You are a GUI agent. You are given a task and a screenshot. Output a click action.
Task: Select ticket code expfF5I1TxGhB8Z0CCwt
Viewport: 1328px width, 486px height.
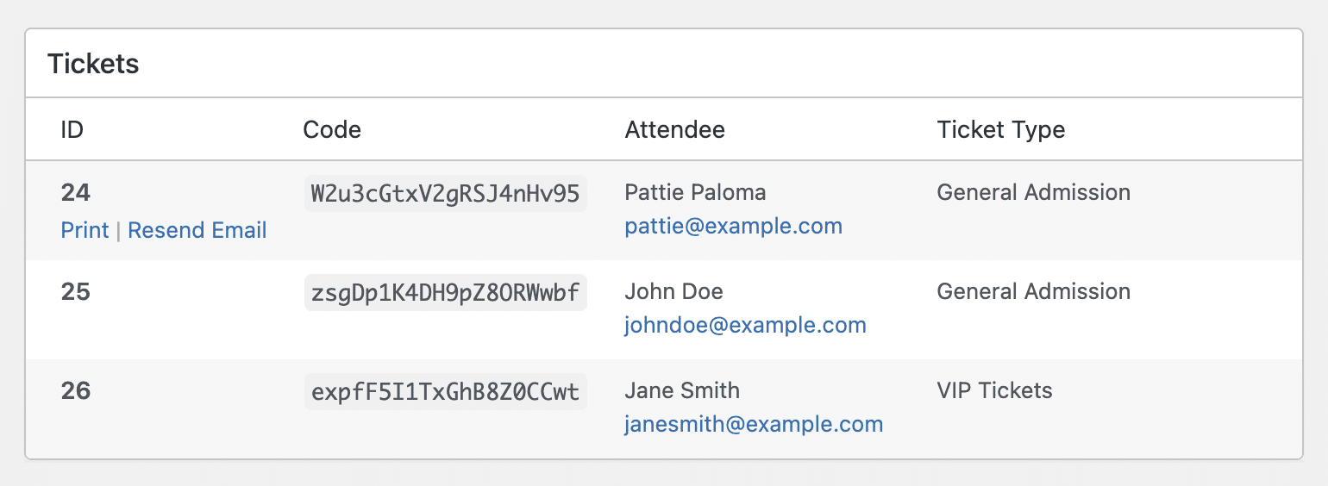[x=445, y=392]
